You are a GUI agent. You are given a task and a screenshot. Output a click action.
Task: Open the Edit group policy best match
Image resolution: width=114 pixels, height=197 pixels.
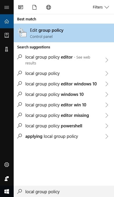[64, 33]
